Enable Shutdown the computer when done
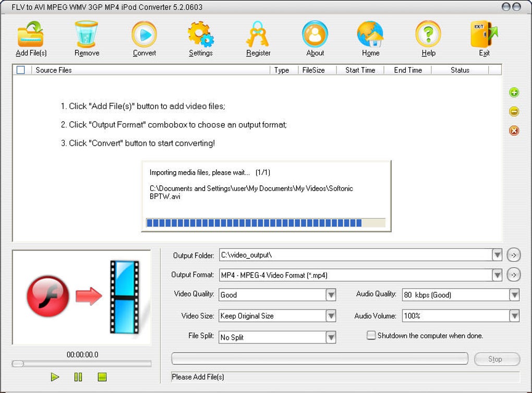The height and width of the screenshot is (393, 532). pos(371,335)
